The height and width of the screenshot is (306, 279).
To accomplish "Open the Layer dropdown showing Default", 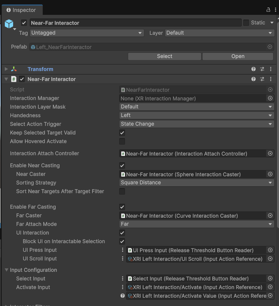I will click(x=219, y=33).
